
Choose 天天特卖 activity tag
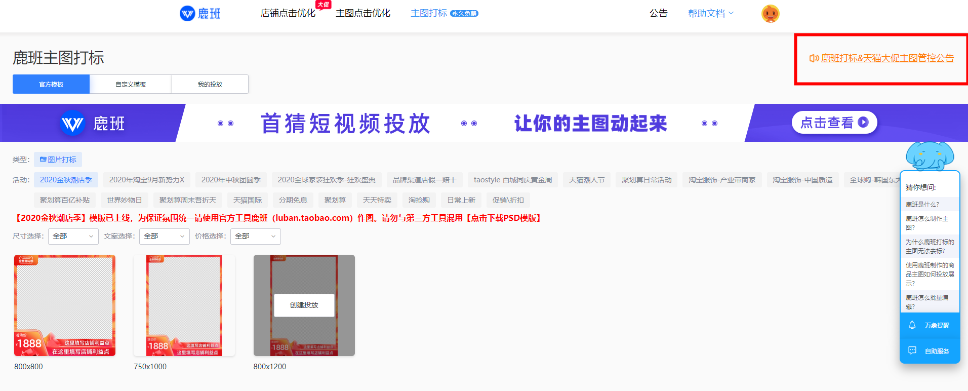pyautogui.click(x=377, y=200)
